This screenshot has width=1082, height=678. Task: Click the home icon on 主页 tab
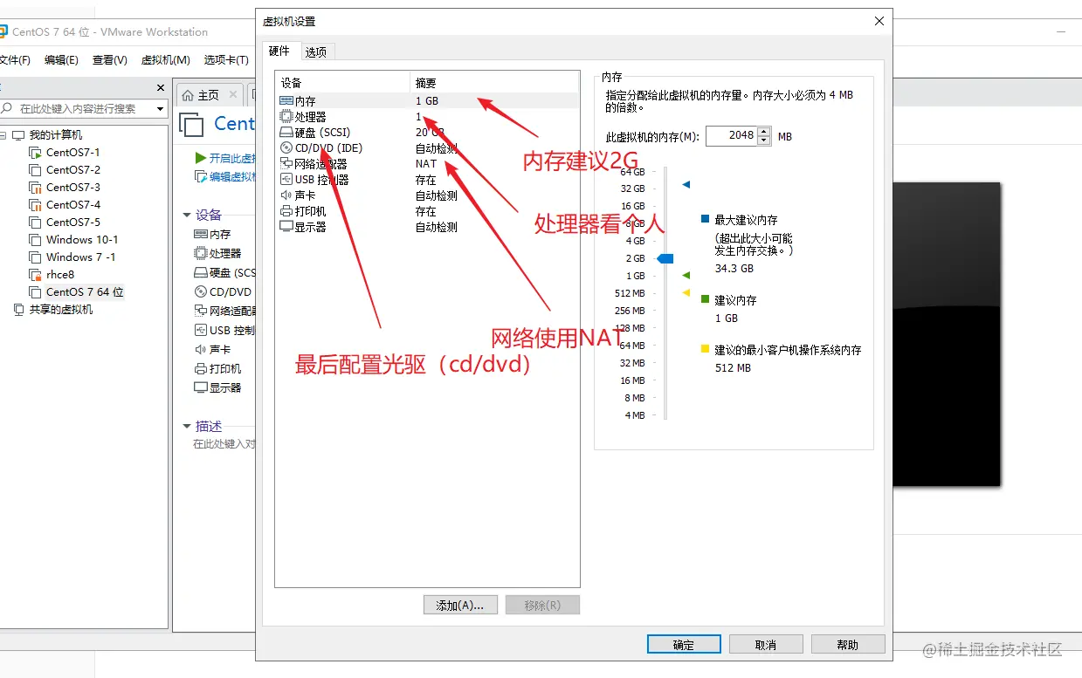pyautogui.click(x=188, y=95)
